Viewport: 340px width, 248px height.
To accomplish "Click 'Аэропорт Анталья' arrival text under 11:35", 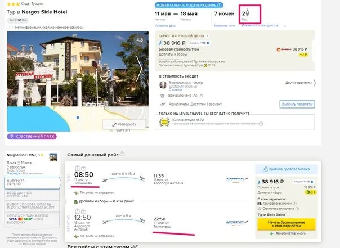I will 168,183.
